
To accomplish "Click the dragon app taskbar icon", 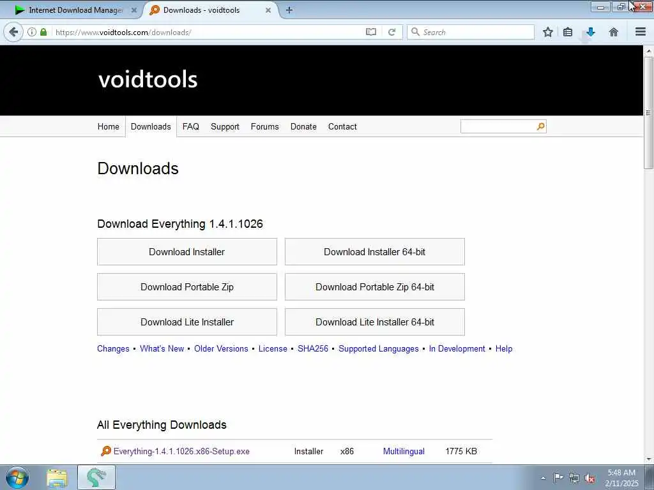I will tap(96, 477).
